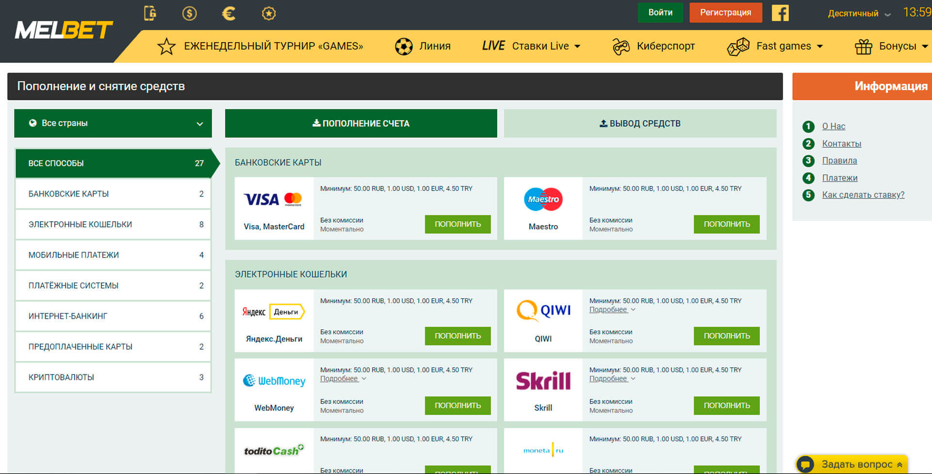This screenshot has height=474, width=932.
Task: Open the Правила link
Action: pos(839,161)
